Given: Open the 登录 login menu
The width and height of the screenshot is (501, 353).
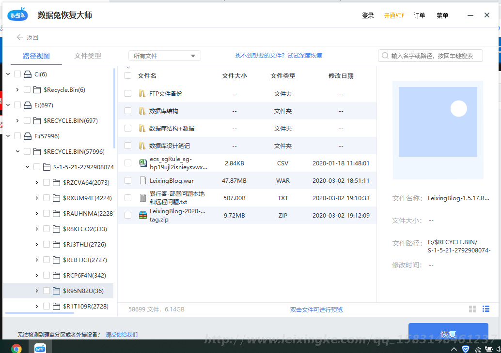Looking at the screenshot, I should [368, 15].
